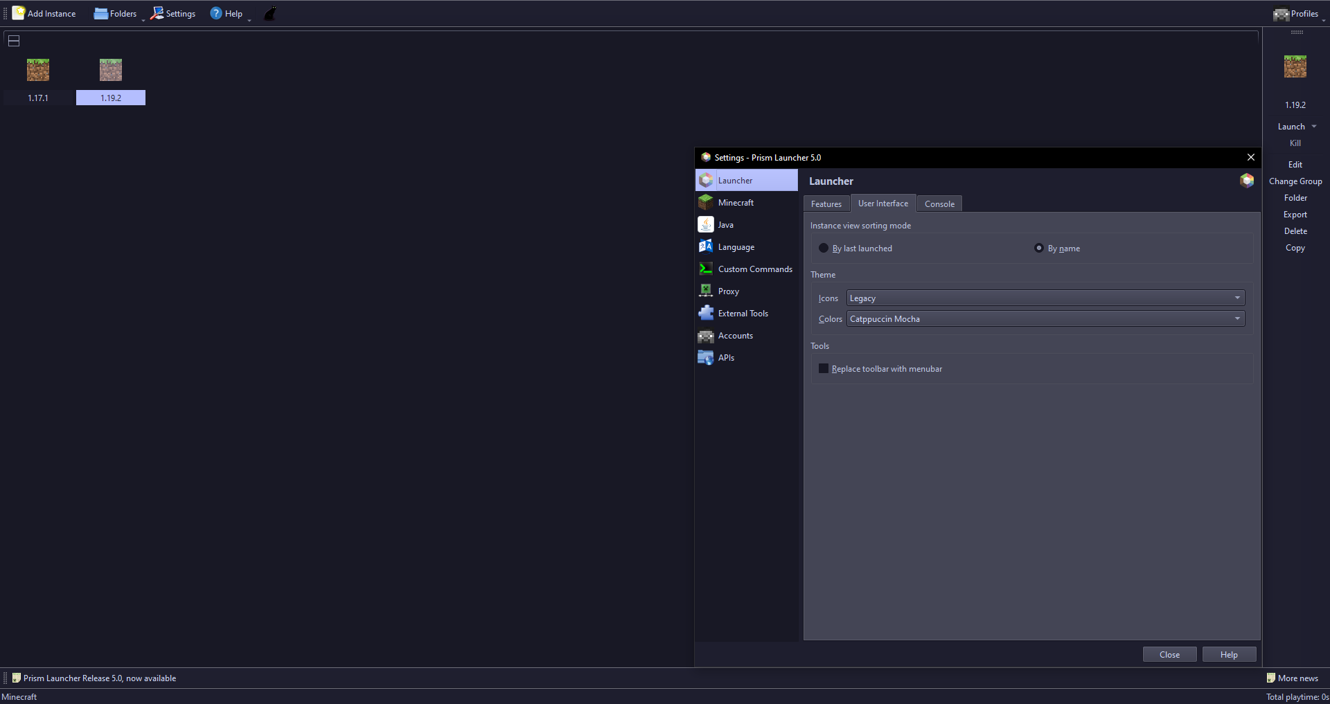Click Export in instance side panel

[1295, 214]
